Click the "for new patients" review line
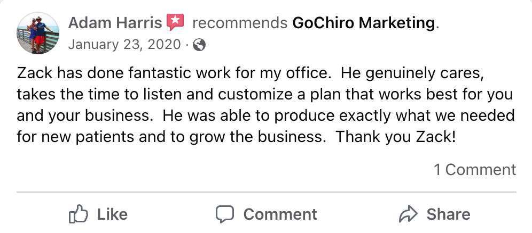This screenshot has height=233, width=532. pyautogui.click(x=75, y=136)
